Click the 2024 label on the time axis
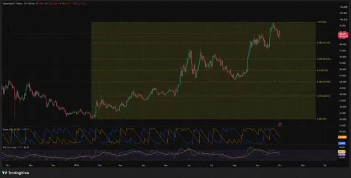This screenshot has height=178, width=351. [x=77, y=166]
